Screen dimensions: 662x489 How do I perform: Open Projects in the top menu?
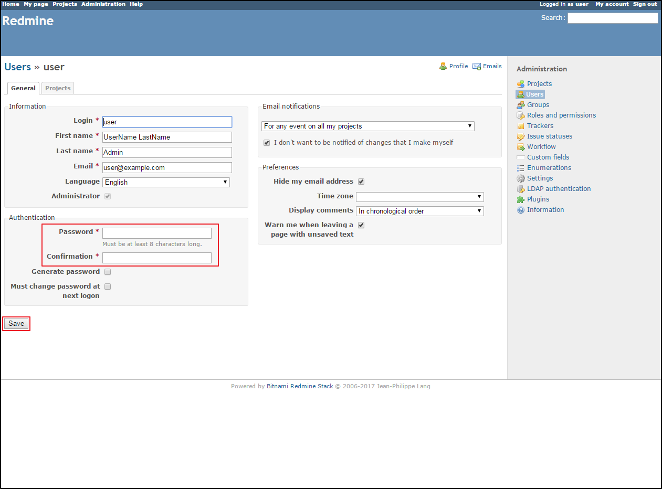coord(65,4)
